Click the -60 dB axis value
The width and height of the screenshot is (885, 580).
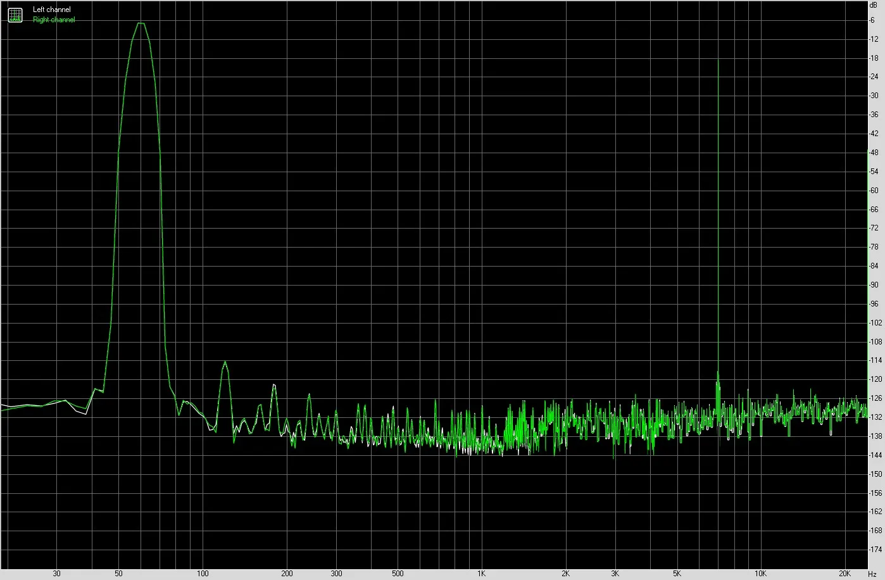click(874, 191)
